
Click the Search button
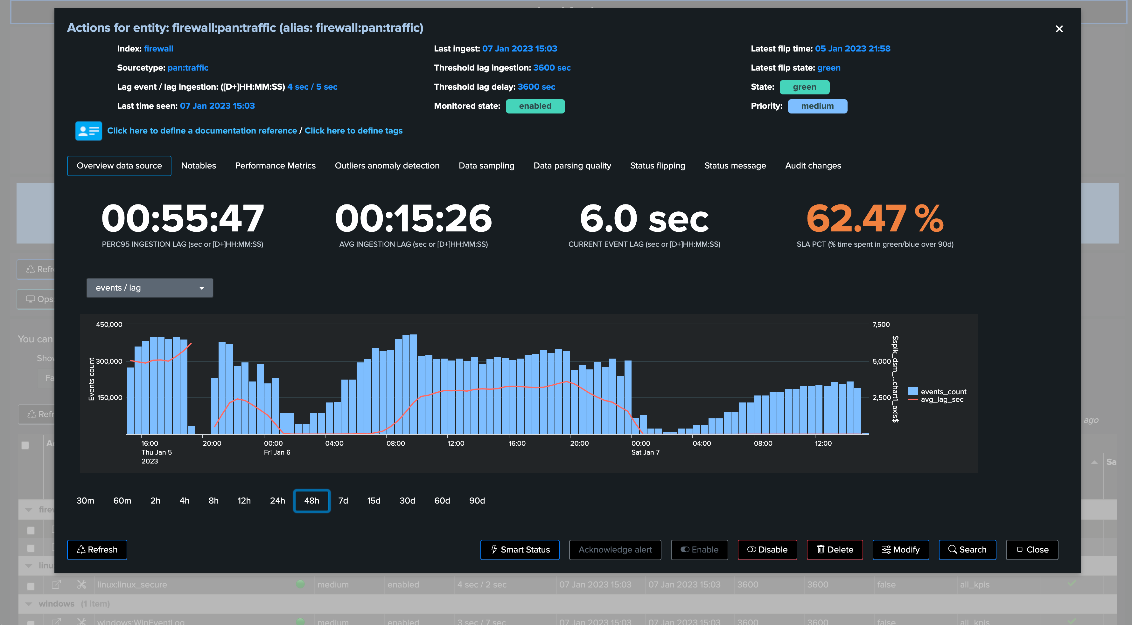[x=967, y=550]
